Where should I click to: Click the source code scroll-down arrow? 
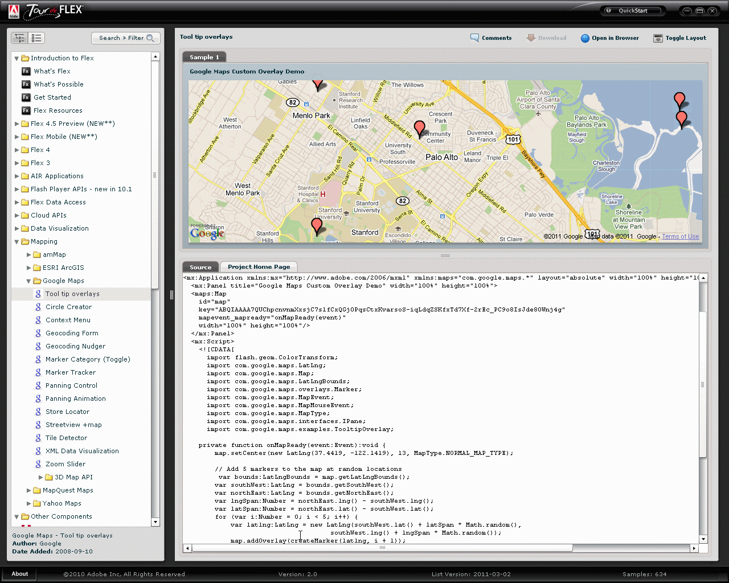click(703, 539)
